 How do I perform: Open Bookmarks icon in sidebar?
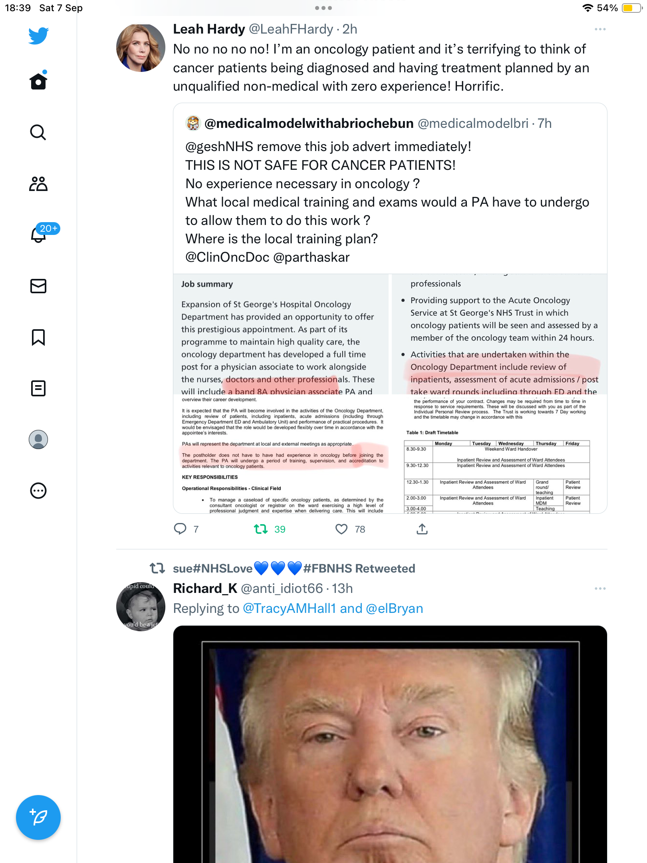(38, 337)
